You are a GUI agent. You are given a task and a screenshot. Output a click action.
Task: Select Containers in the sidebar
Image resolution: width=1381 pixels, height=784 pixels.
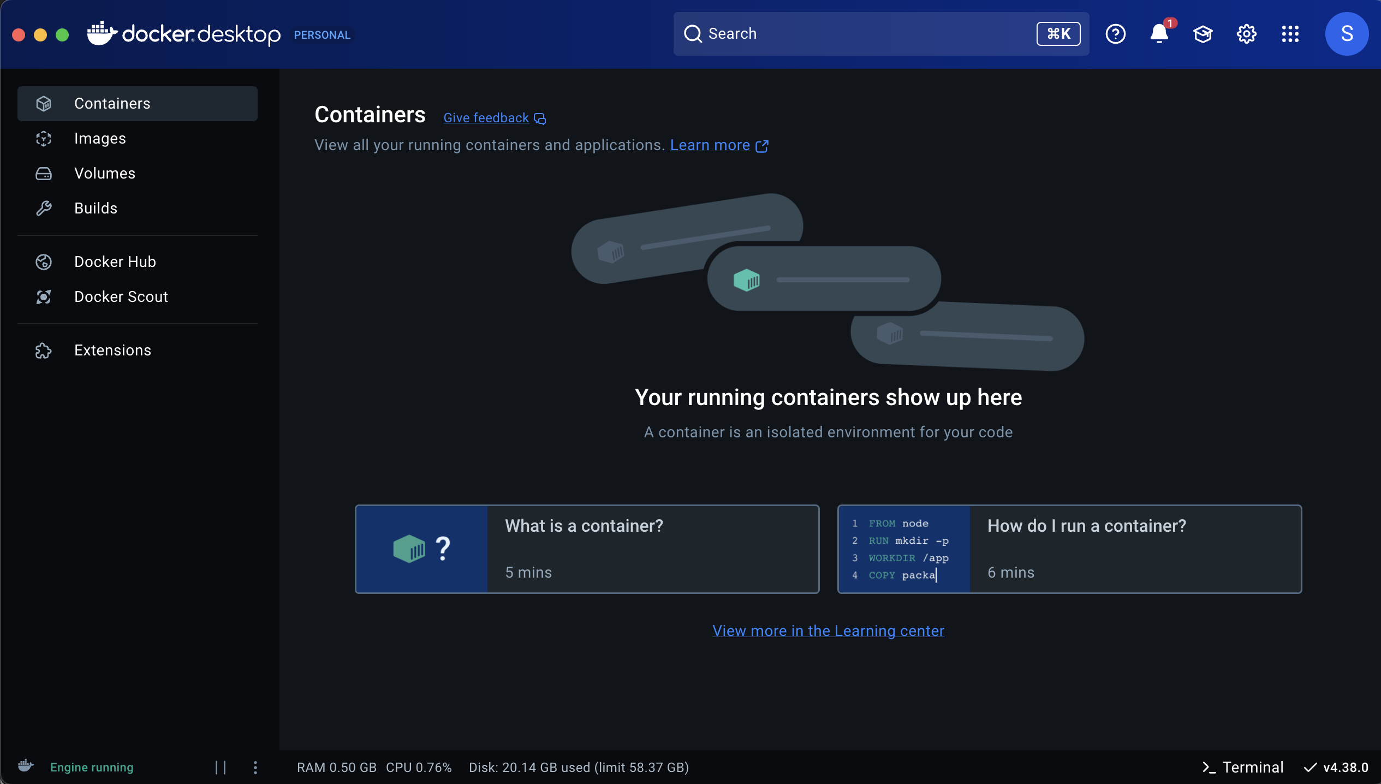tap(112, 103)
